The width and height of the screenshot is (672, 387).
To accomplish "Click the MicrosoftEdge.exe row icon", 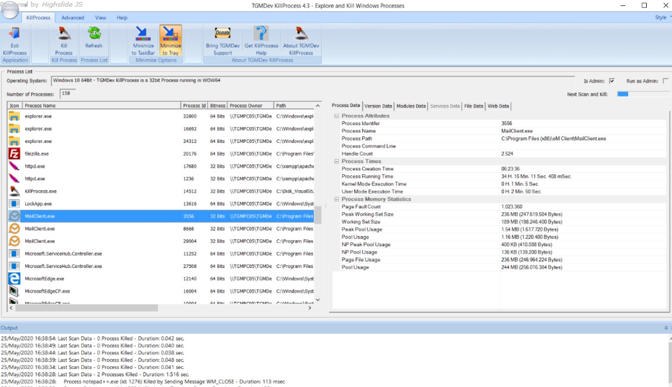I will pos(14,279).
